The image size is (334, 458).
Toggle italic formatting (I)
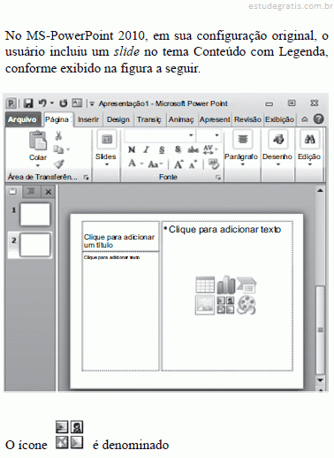(146, 149)
